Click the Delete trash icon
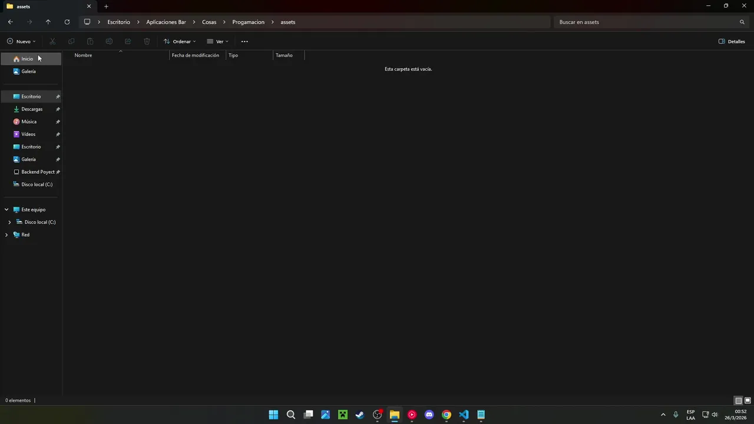Screen dimensions: 754x424 [147, 41]
